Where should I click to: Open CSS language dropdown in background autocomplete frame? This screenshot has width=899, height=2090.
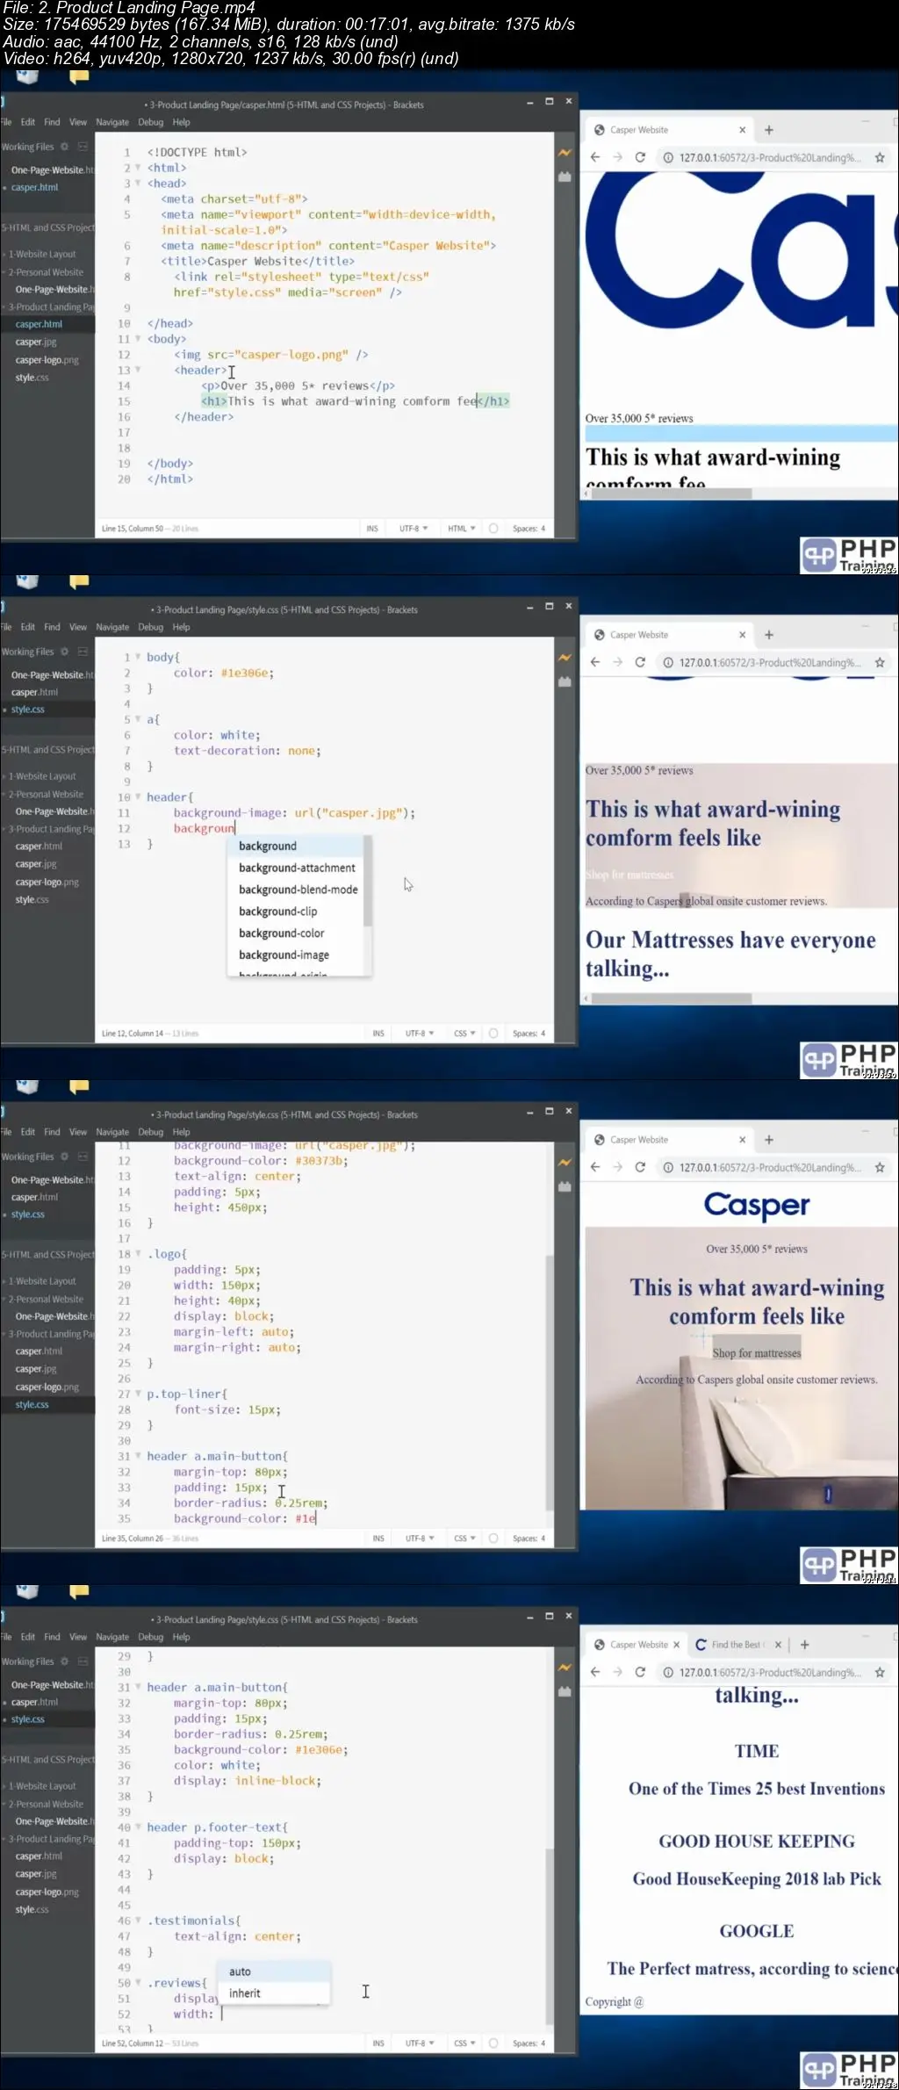pos(465,1034)
